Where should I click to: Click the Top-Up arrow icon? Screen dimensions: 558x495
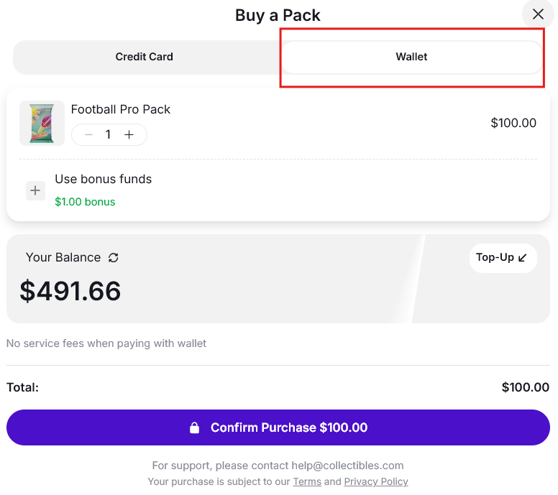(523, 257)
